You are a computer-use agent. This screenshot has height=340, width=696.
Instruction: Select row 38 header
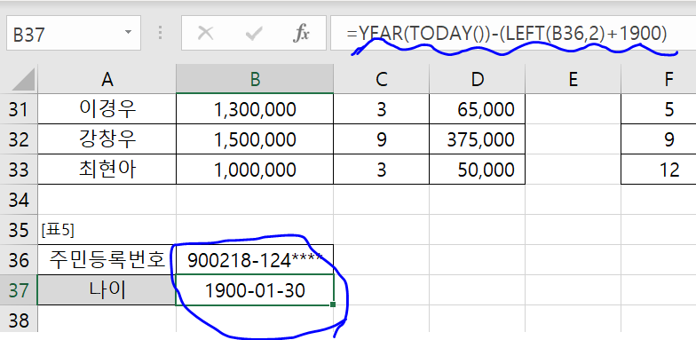click(x=19, y=320)
